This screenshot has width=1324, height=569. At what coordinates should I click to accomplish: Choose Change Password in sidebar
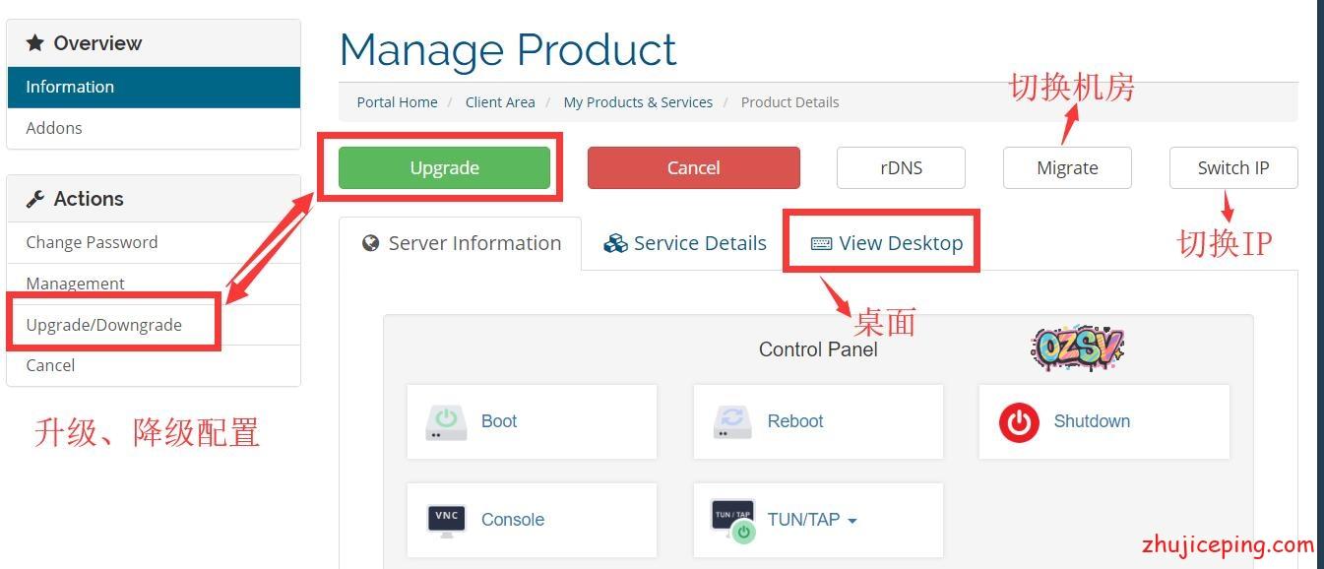pyautogui.click(x=92, y=242)
